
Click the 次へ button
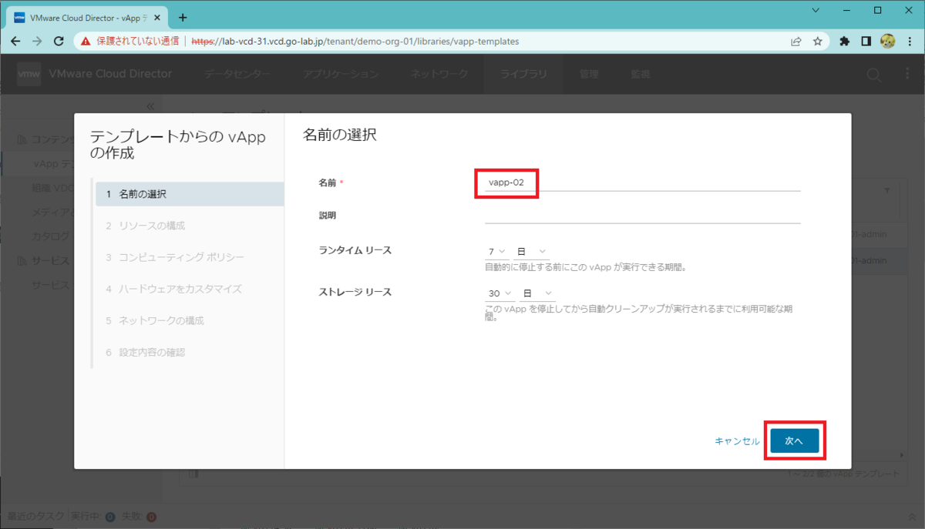click(x=794, y=440)
